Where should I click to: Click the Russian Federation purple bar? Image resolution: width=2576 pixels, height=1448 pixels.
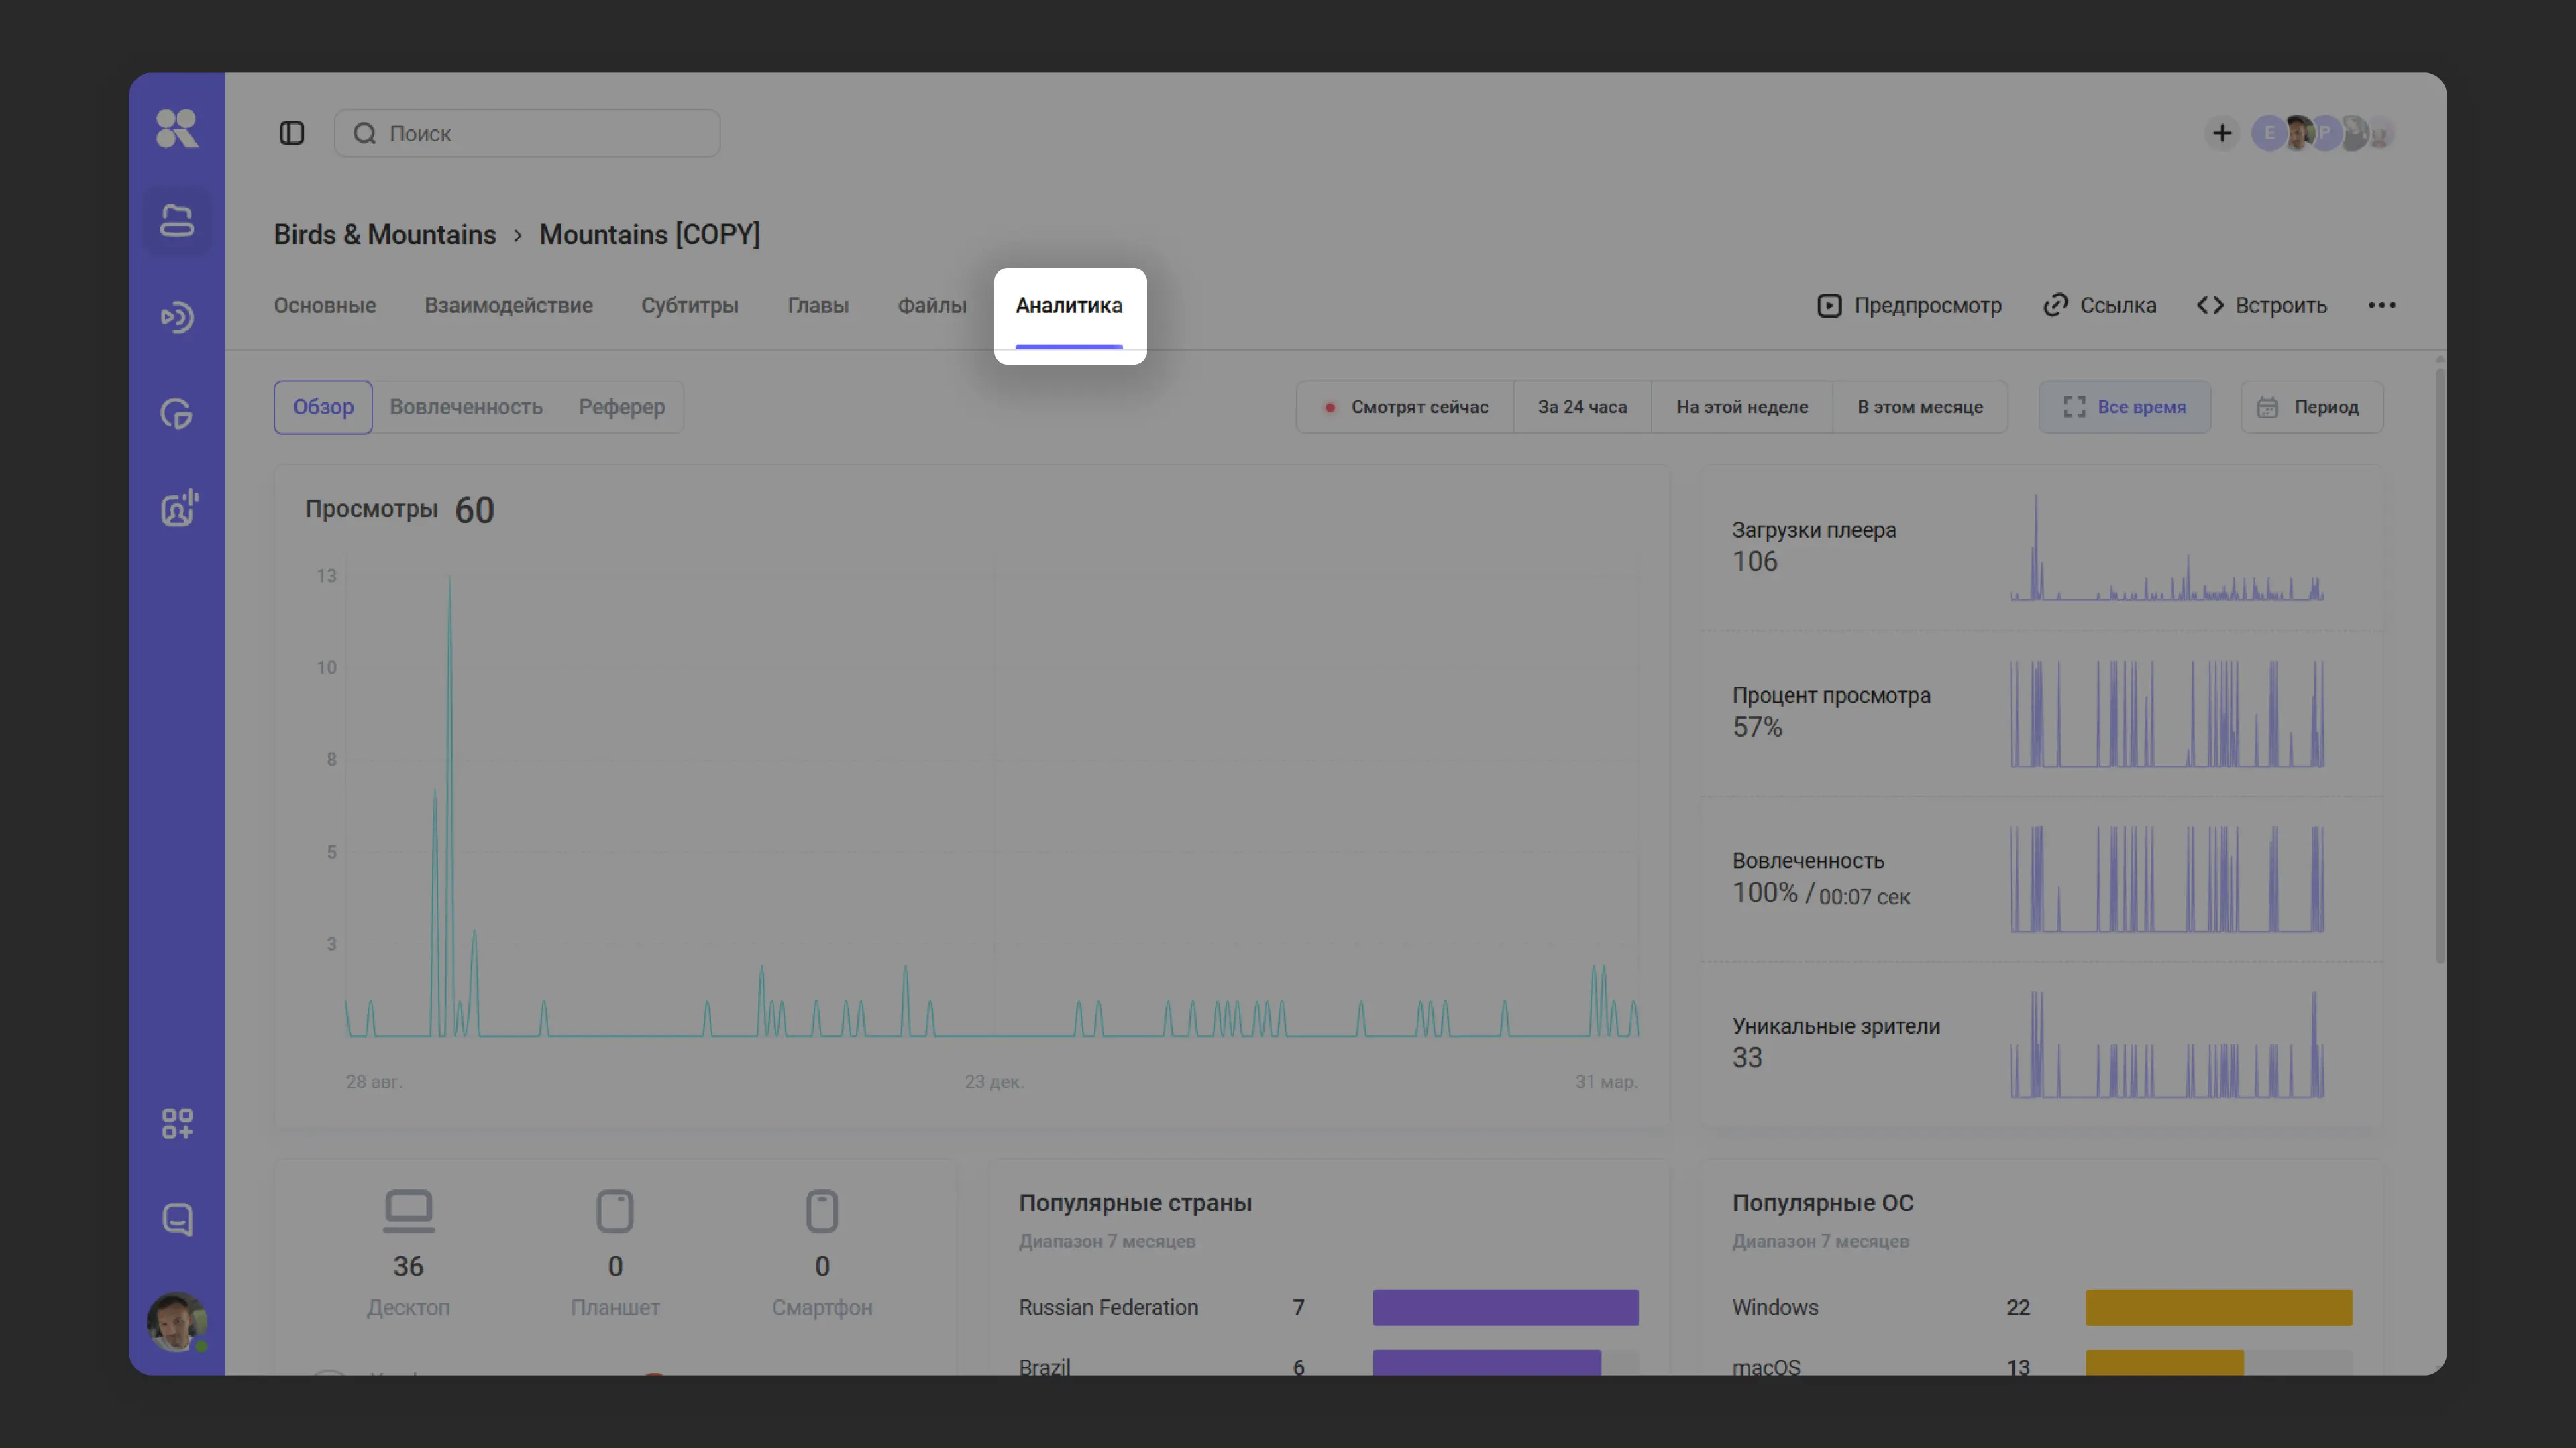[x=1505, y=1307]
